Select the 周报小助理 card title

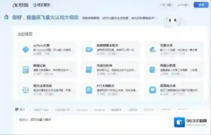pos(168,66)
